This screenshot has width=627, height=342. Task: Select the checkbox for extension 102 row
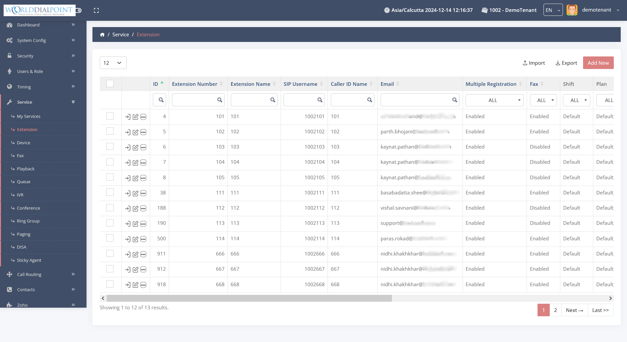pos(110,131)
